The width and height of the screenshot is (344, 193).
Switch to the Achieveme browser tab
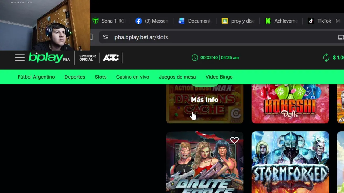(x=281, y=21)
